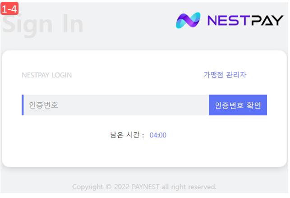The height and width of the screenshot is (198, 290).
Task: Click the 2022 year in the footer
Action: coord(122,187)
